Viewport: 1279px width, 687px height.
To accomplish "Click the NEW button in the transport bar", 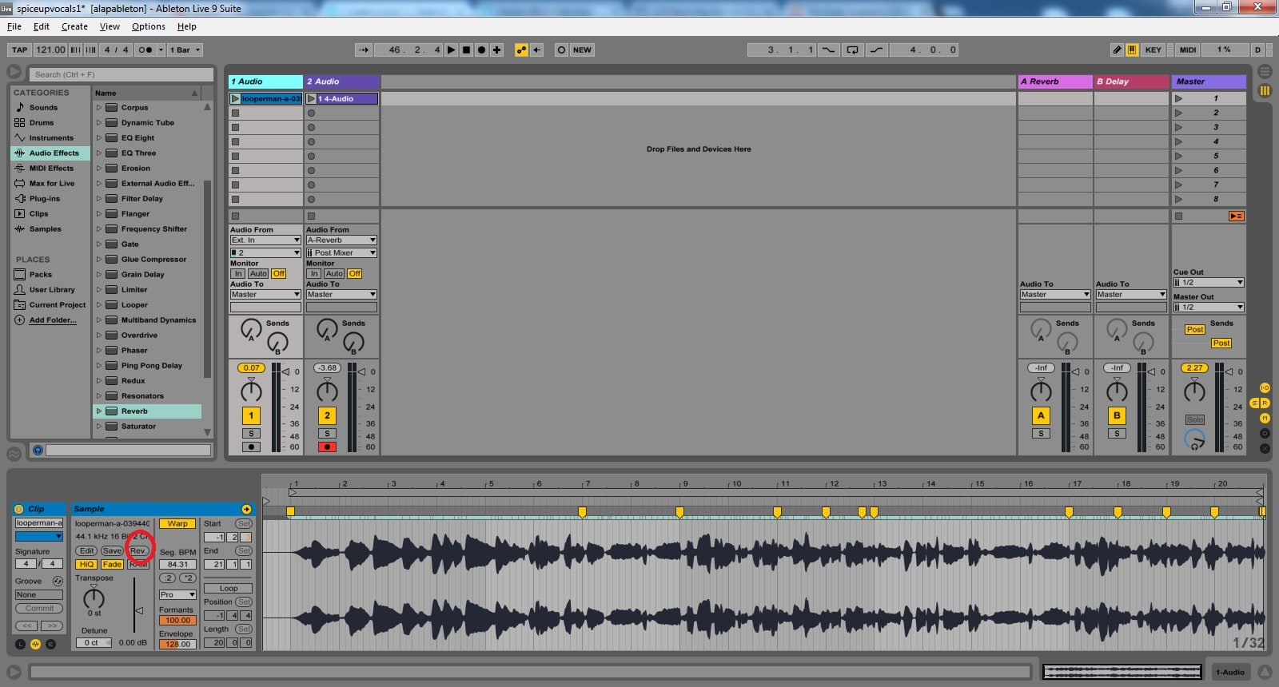I will coord(582,50).
